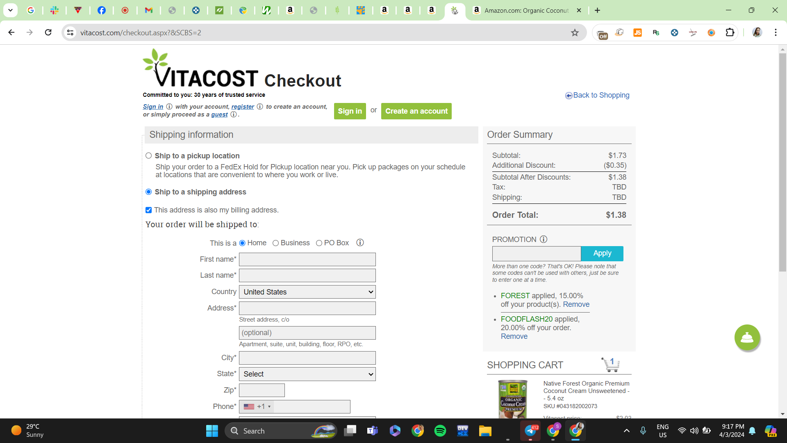Choose Home as address type
787x443 pixels.
pyautogui.click(x=242, y=243)
